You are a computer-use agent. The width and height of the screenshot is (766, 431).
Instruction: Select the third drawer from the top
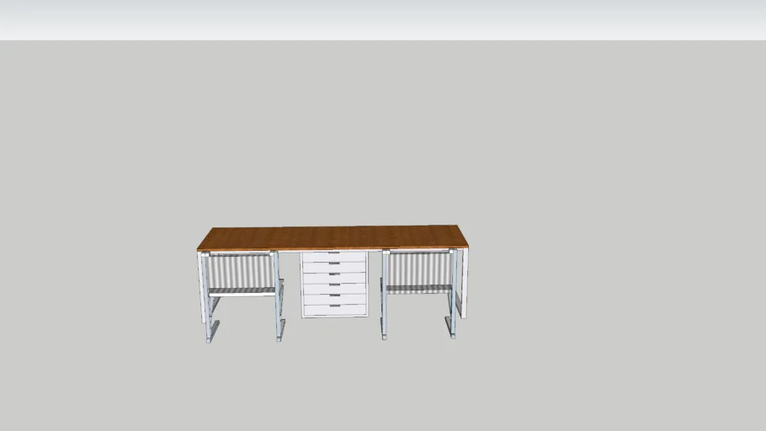(334, 278)
